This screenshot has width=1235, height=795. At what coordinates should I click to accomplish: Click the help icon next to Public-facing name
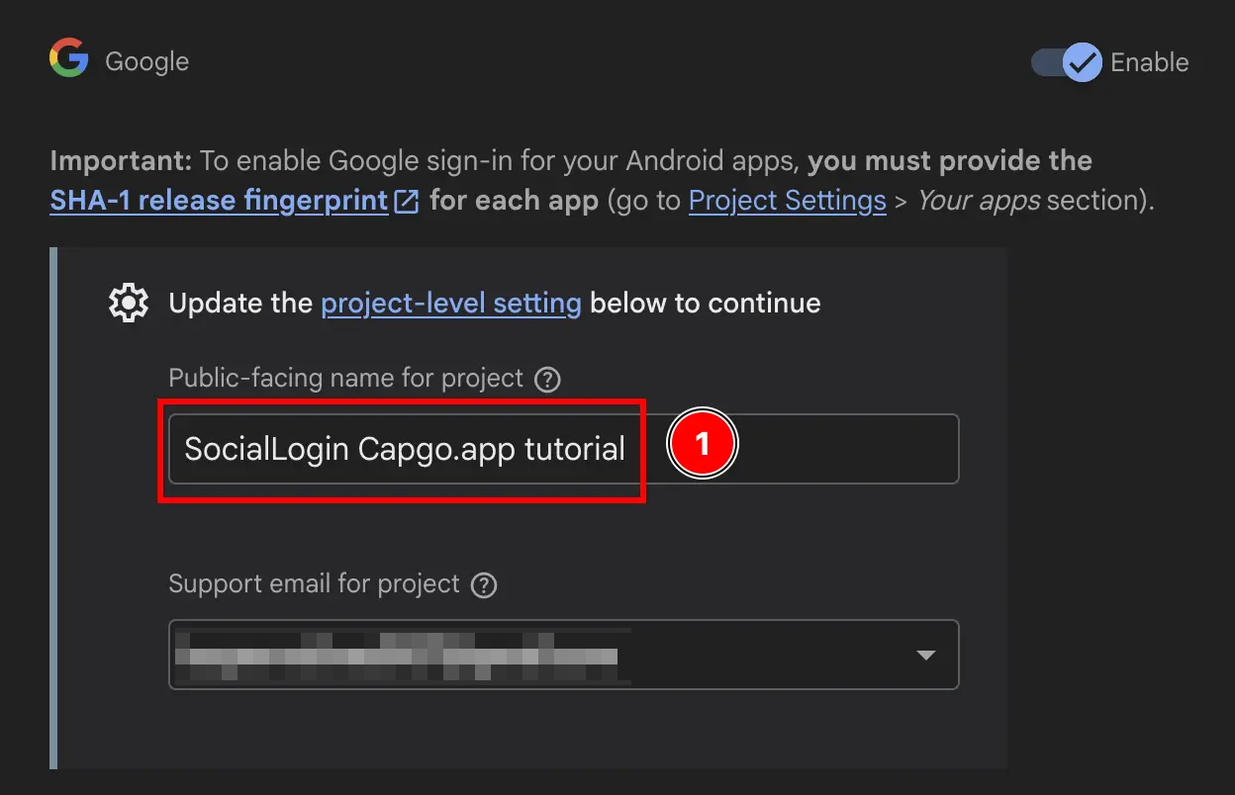pos(547,379)
